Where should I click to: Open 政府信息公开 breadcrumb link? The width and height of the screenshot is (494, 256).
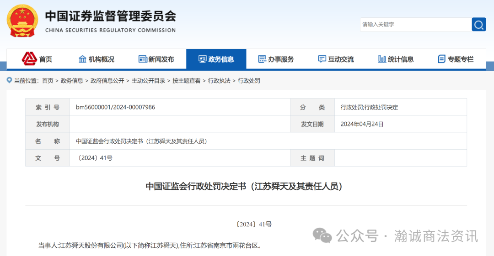coord(107,81)
